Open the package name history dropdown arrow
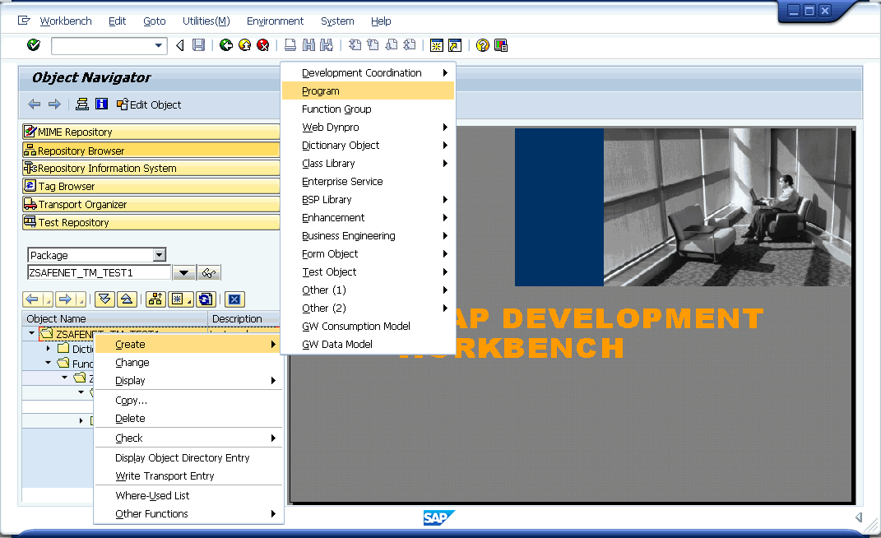This screenshot has width=881, height=538. pos(183,273)
